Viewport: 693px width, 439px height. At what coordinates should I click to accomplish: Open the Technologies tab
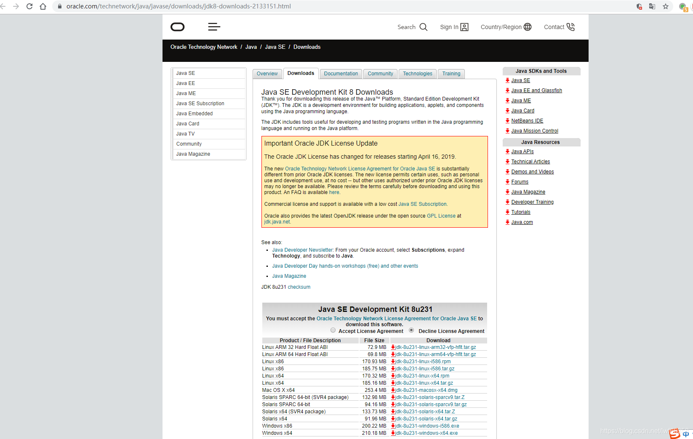418,74
